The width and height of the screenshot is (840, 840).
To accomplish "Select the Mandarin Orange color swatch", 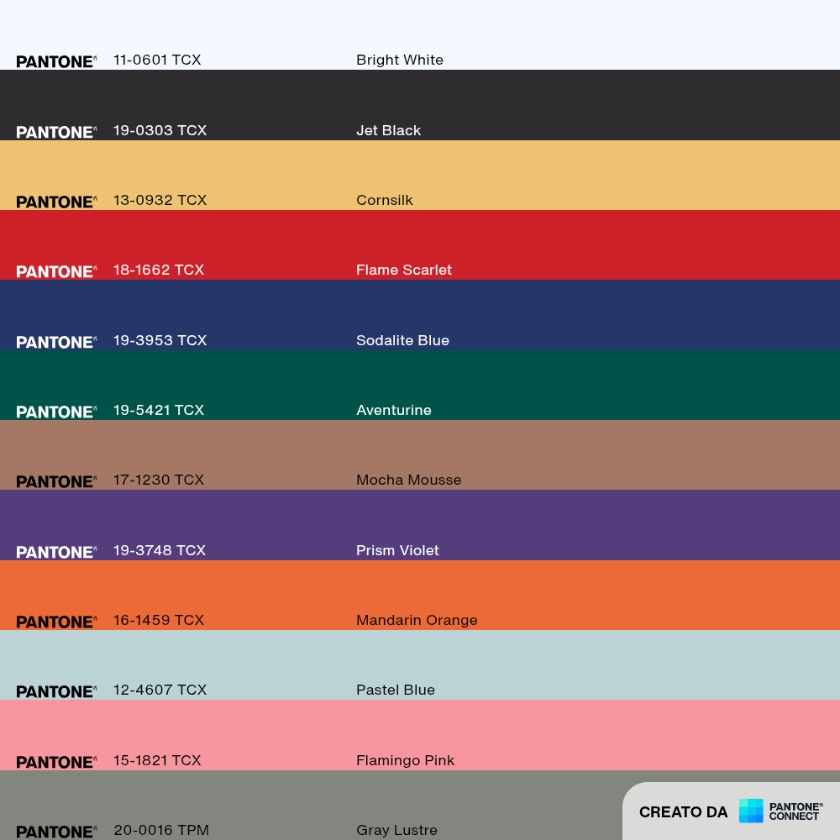I will [420, 596].
